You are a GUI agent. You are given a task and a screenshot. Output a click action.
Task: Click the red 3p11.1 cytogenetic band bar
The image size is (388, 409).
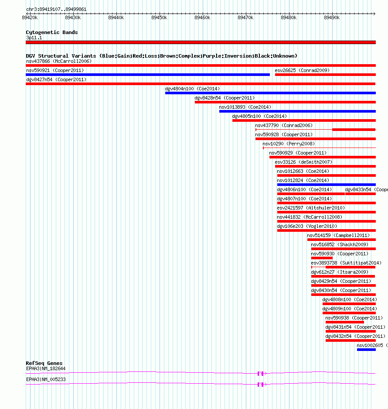pyautogui.click(x=201, y=42)
